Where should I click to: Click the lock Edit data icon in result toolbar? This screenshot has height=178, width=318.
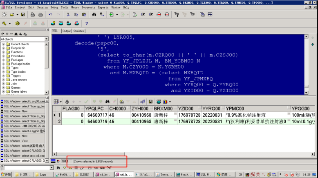67,102
